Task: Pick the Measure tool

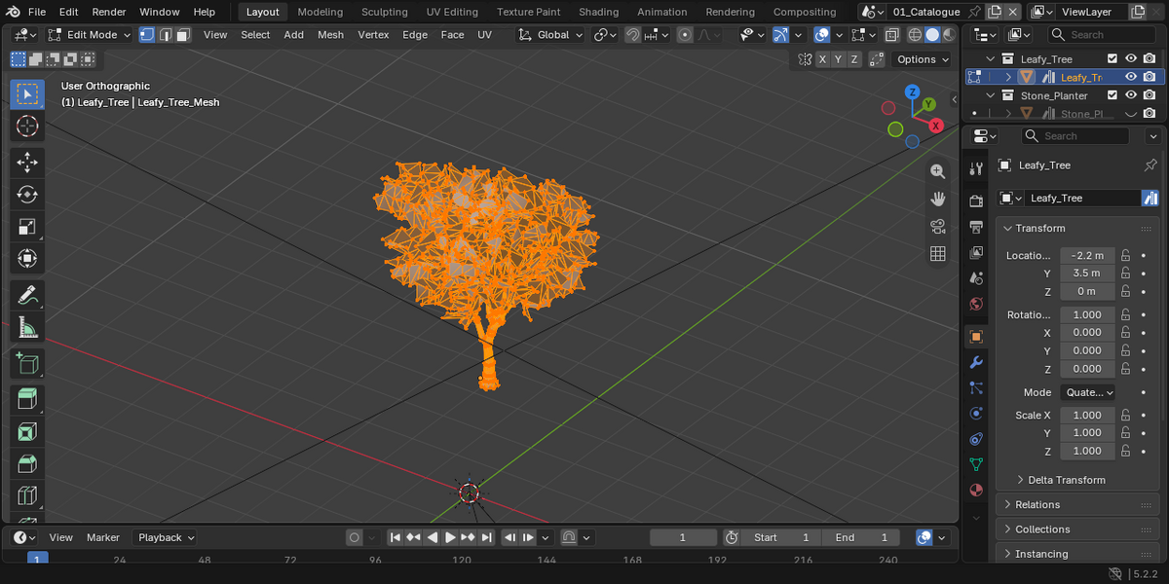Action: [x=27, y=328]
